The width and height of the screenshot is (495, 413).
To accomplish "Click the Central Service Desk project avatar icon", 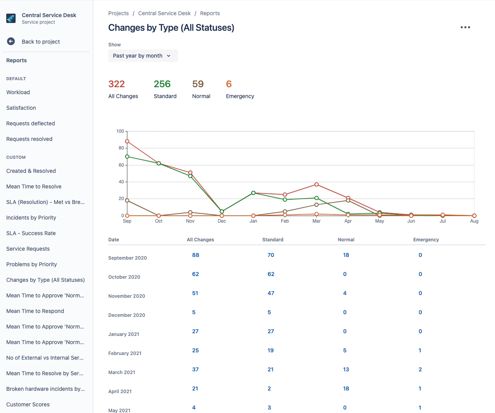I will click(x=11, y=18).
